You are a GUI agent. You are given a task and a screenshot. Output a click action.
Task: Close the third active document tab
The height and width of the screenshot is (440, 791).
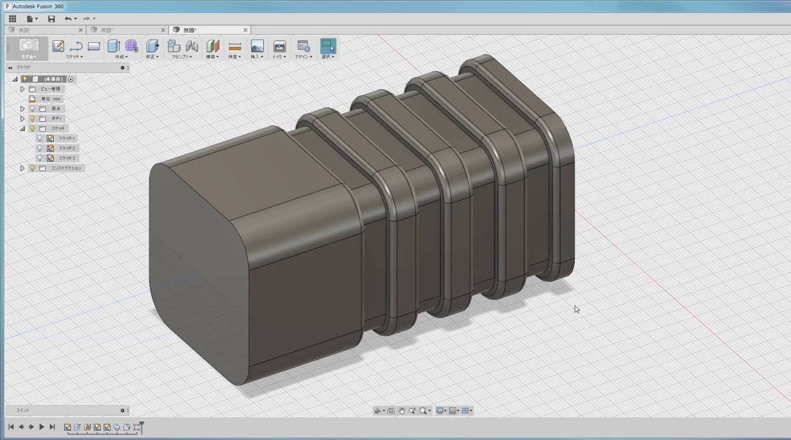[x=245, y=30]
